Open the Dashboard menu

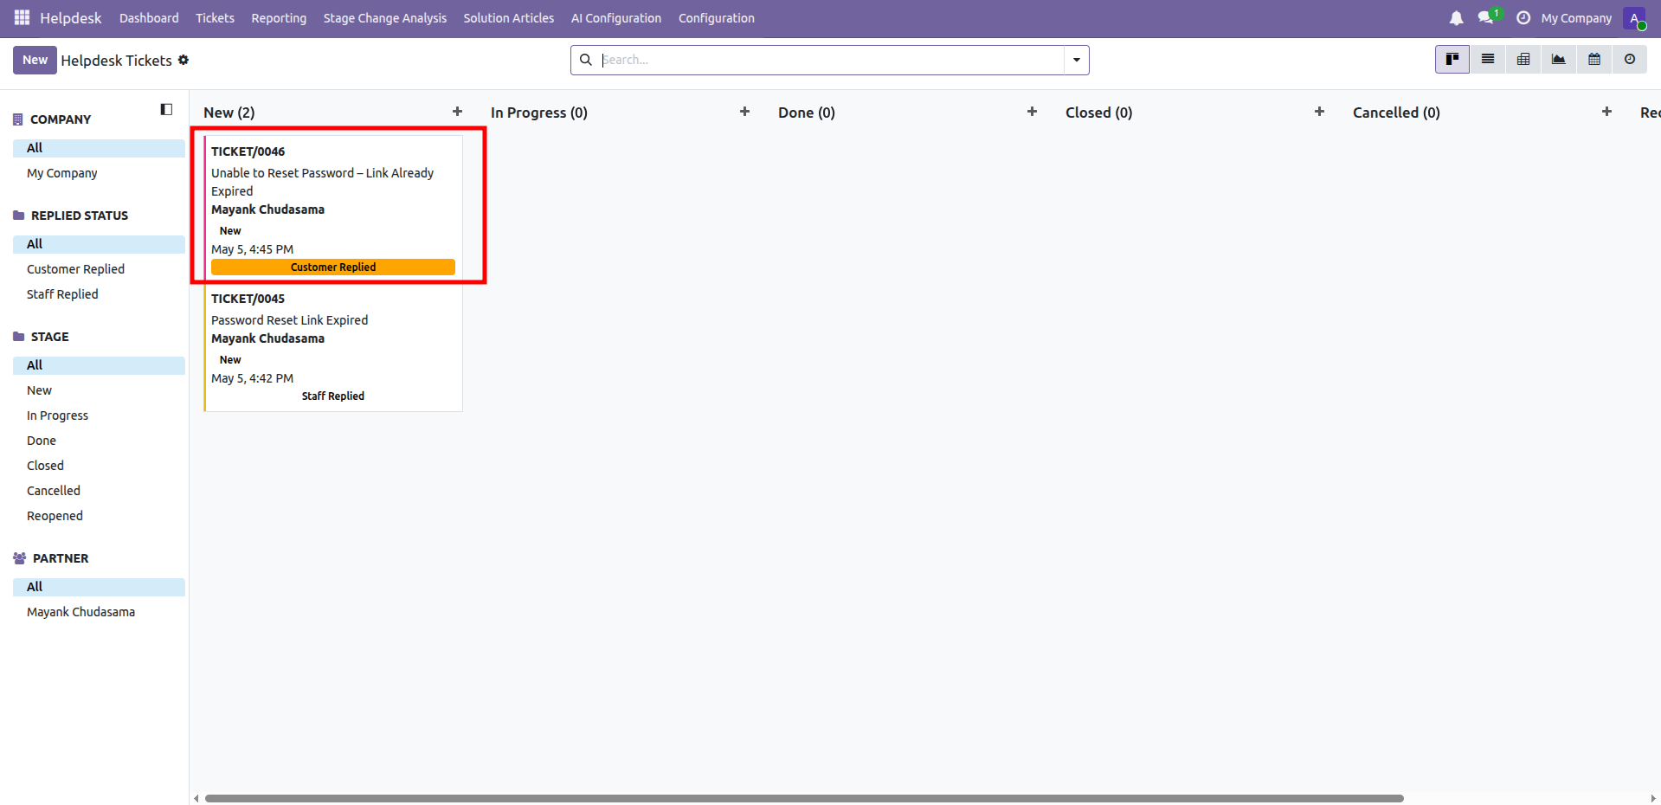(x=149, y=18)
